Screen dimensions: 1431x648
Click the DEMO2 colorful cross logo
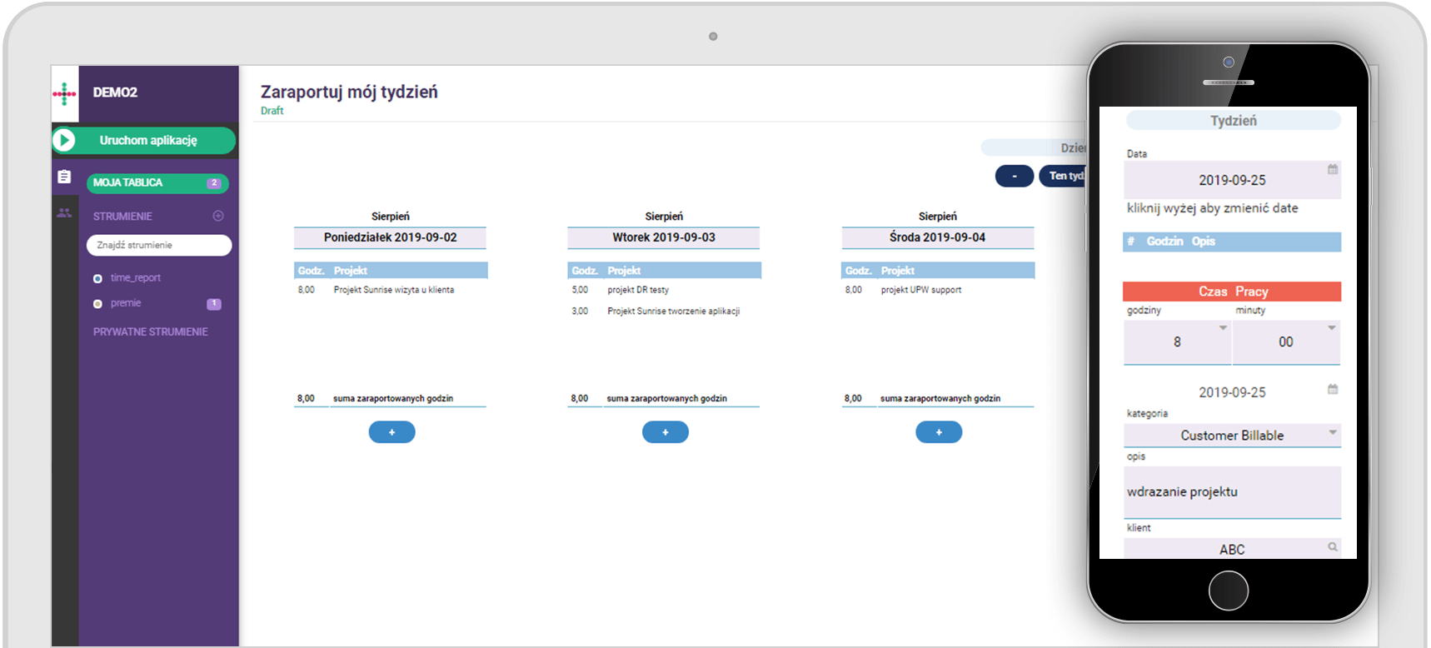(64, 93)
